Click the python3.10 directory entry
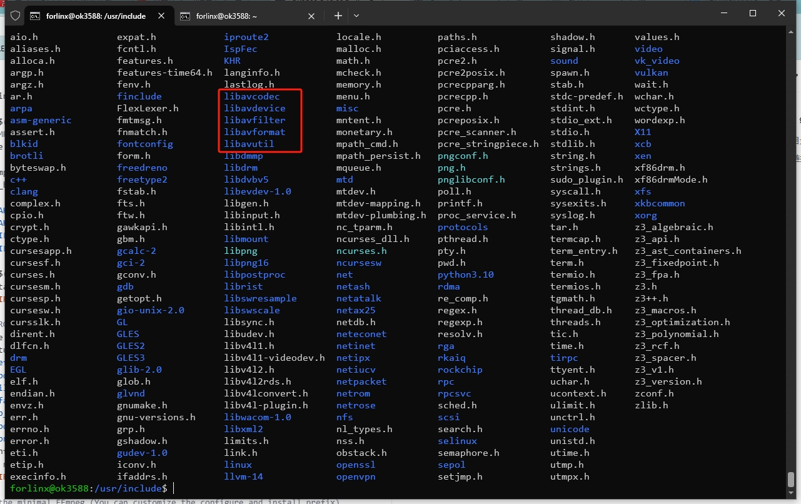Viewport: 801px width, 504px height. [x=466, y=275]
